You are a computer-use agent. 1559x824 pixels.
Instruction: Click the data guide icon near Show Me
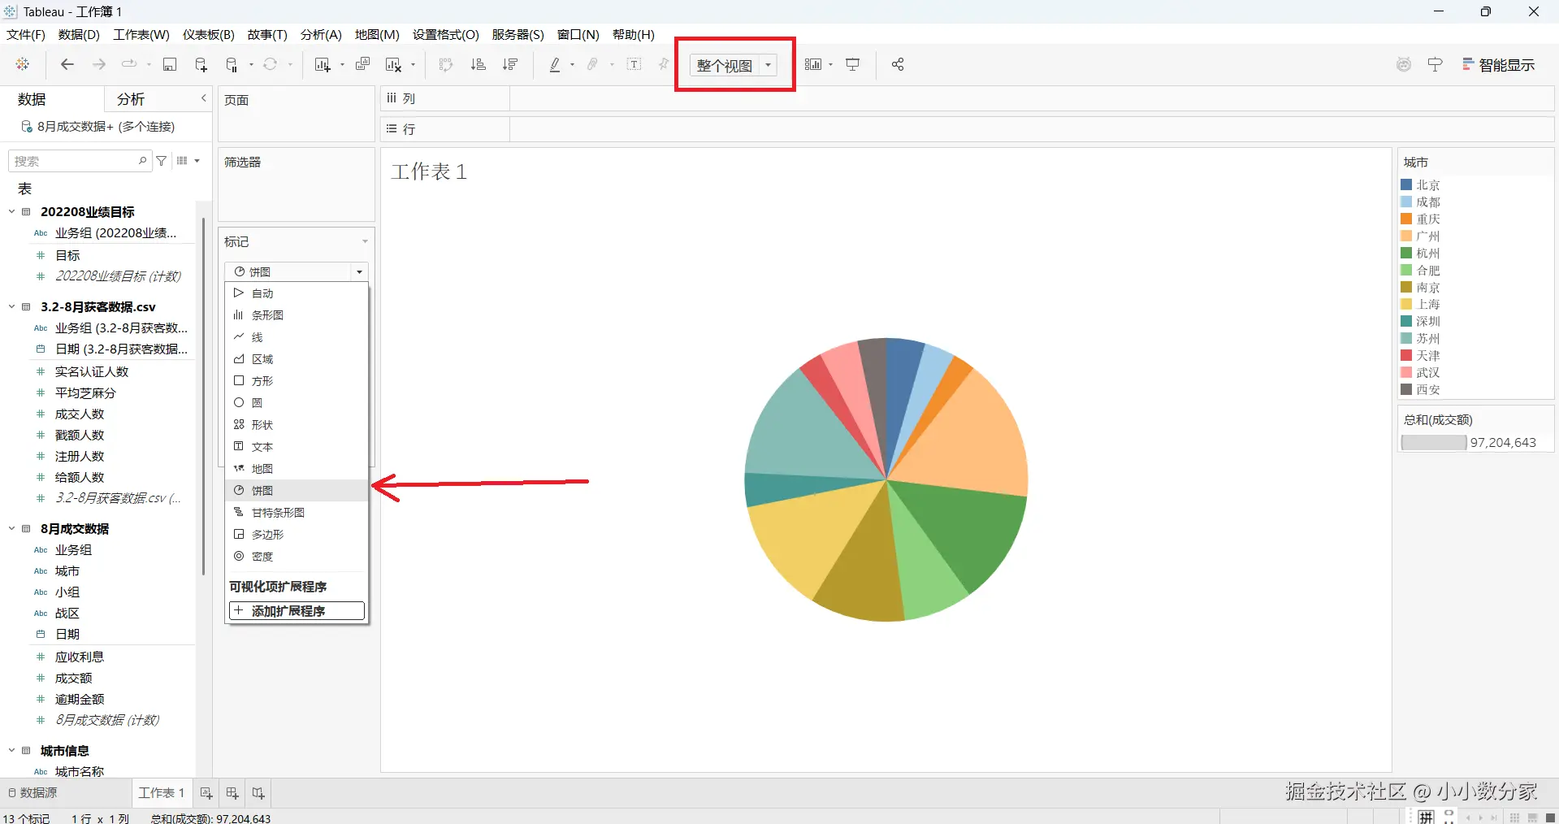pos(1436,64)
